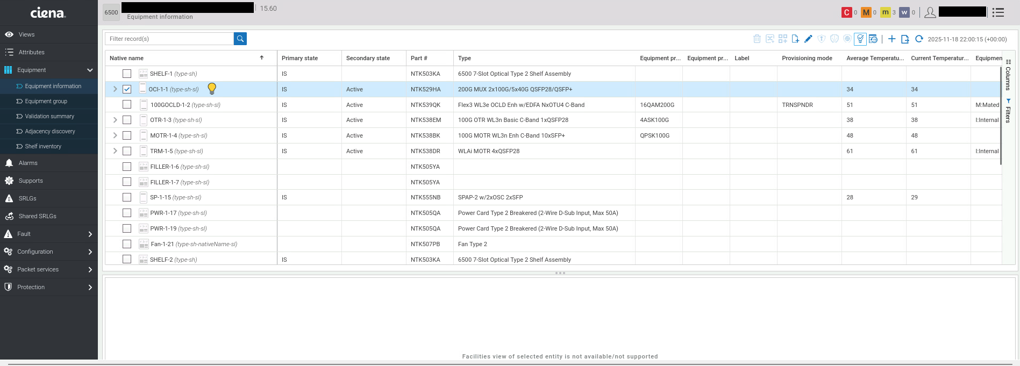Check the FILLER-1-6 row checkbox
1020x366 pixels.
tap(127, 167)
